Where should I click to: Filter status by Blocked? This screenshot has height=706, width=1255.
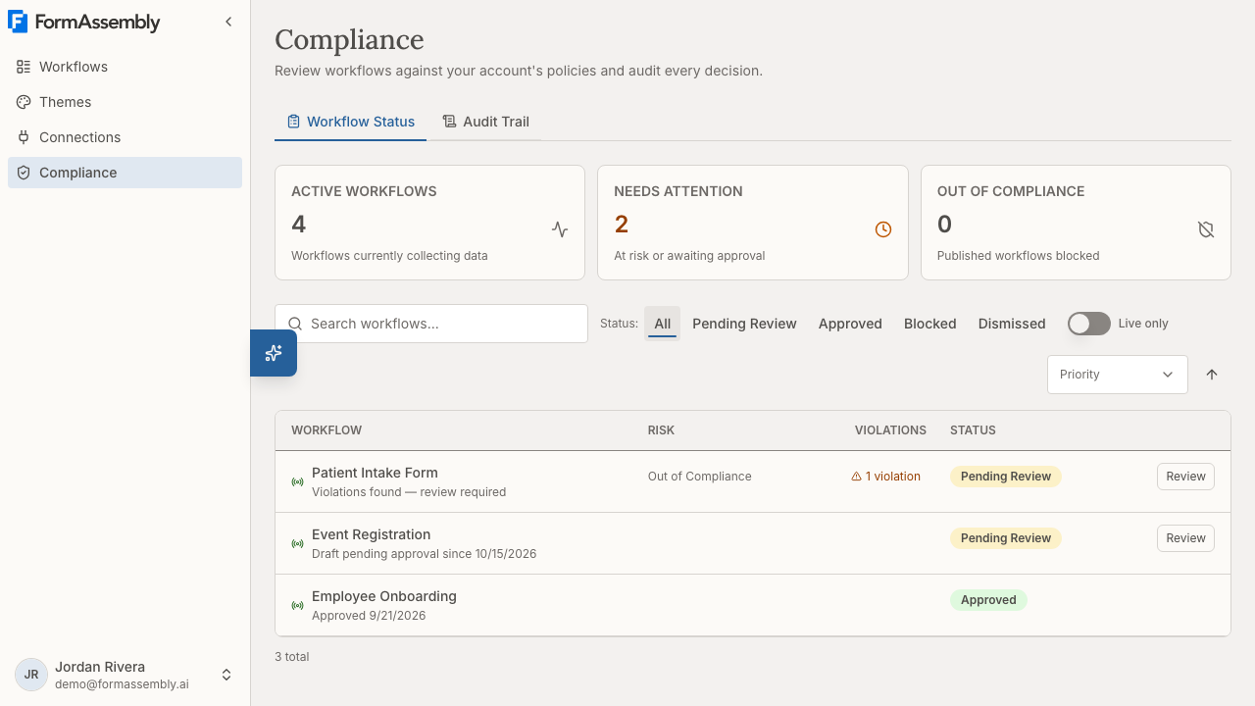[930, 324]
